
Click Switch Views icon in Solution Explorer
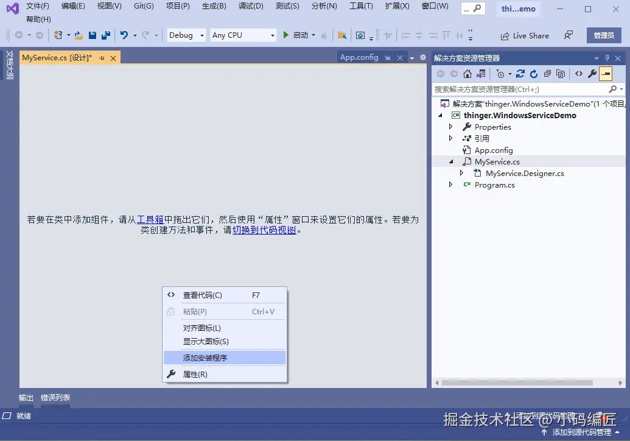(481, 74)
